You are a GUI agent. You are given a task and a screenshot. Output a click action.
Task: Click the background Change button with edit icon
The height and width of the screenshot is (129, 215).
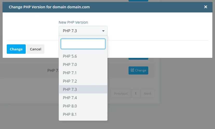pyautogui.click(x=138, y=70)
